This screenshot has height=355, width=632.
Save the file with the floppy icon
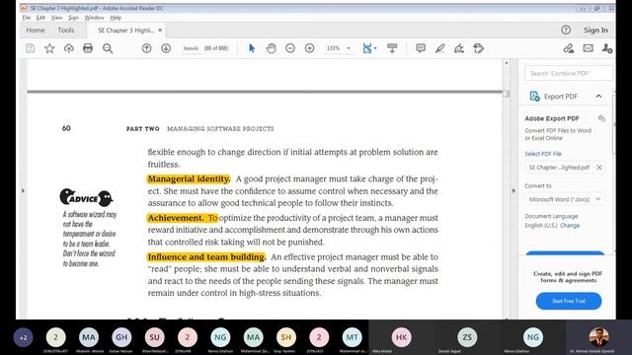[31, 48]
